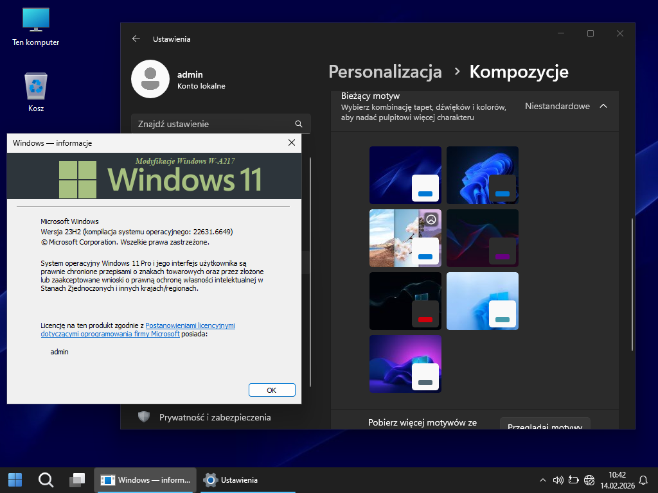Click the search magnifier in Settings search box
Screen dimensions: 658x493
click(298, 124)
